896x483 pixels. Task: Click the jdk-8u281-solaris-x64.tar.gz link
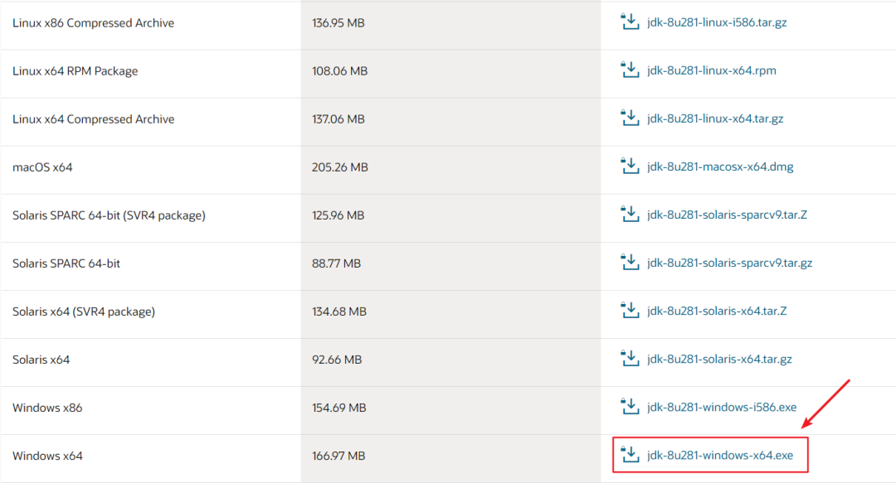[719, 359]
